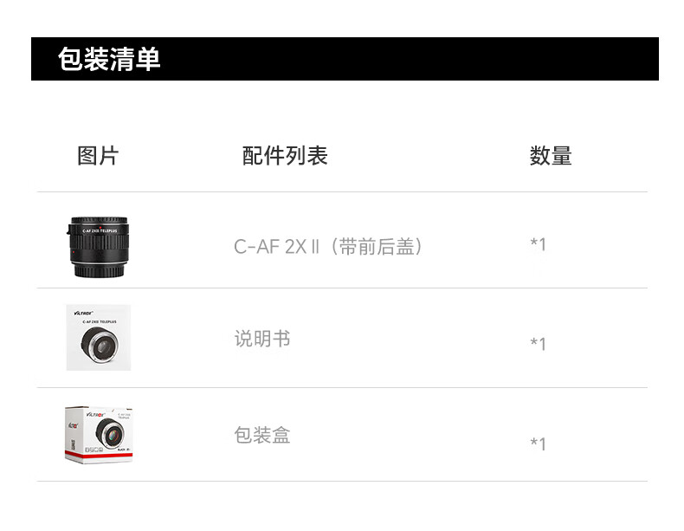Image resolution: width=684 pixels, height=531 pixels.
Task: Click the 包装清单 header title
Action: coord(109,59)
